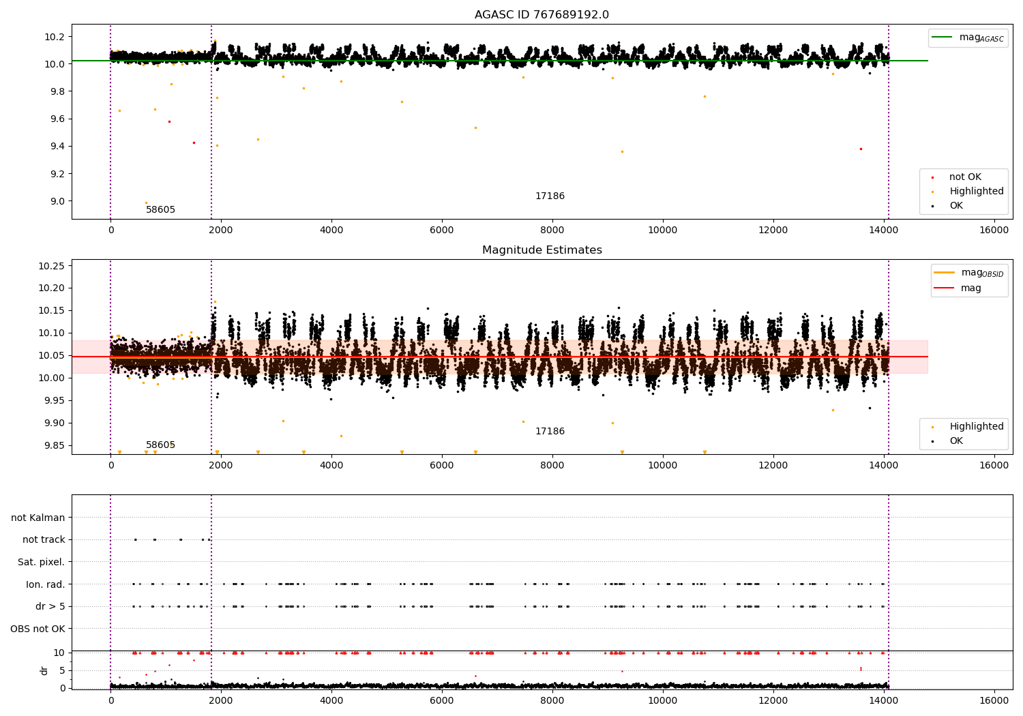Click the "9.85" y-axis tick label
Image resolution: width=1023 pixels, height=716 pixels.
55,446
